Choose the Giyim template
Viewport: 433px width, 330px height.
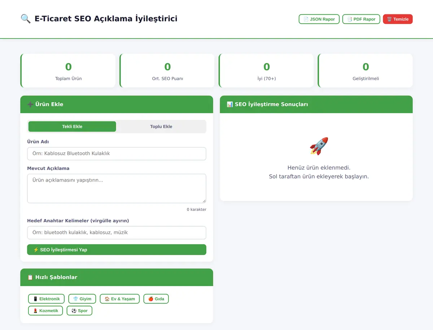[82, 299]
